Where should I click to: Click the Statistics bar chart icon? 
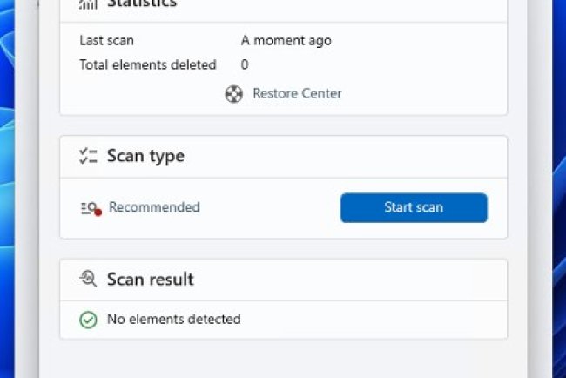(x=88, y=3)
